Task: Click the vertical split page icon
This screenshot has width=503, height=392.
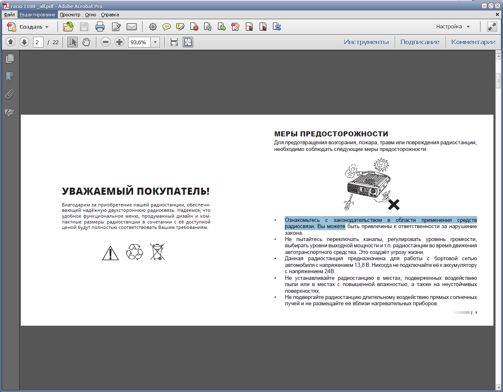Action: (x=263, y=27)
